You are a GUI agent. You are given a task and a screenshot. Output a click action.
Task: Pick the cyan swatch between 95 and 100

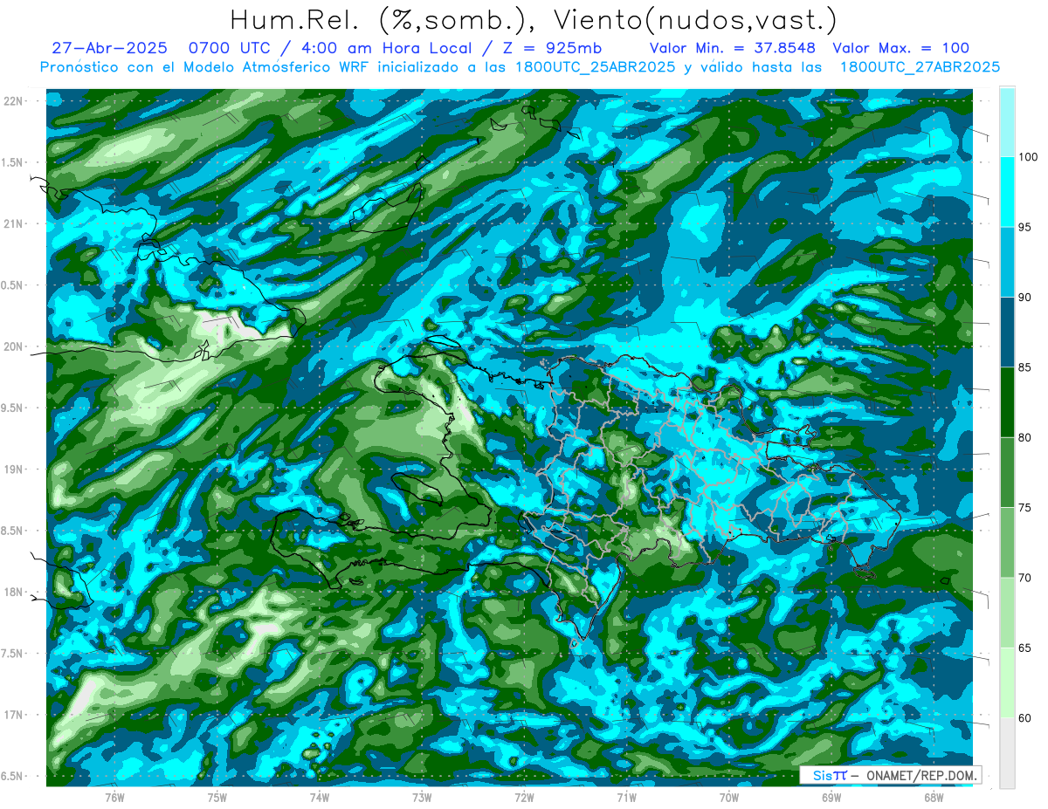pyautogui.click(x=1007, y=192)
